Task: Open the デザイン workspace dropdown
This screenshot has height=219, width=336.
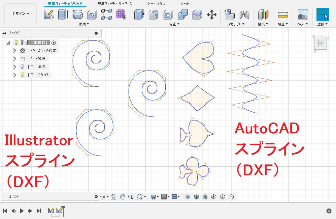Action: (21, 13)
